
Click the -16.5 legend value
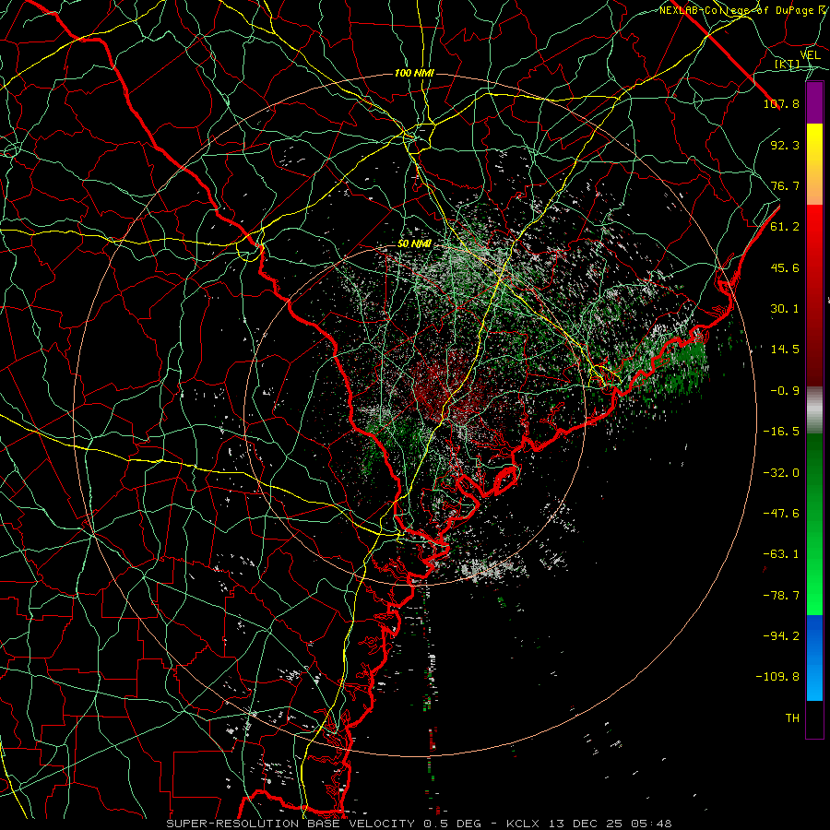tap(781, 432)
